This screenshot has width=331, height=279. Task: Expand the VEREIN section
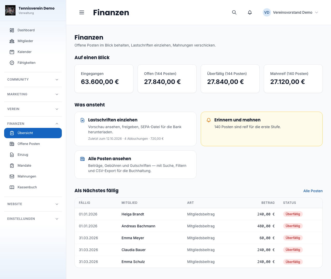[x=33, y=109]
